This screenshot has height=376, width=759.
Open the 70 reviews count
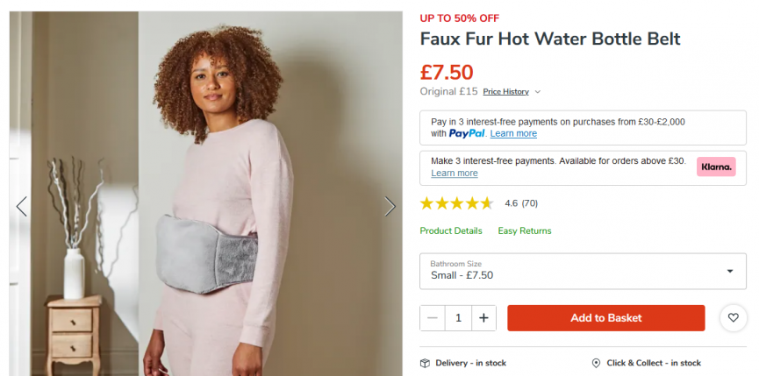click(530, 203)
